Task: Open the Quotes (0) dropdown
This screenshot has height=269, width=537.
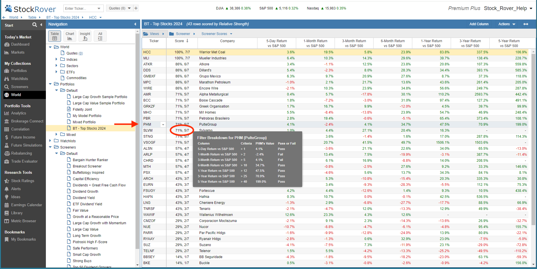Action: click(x=120, y=8)
